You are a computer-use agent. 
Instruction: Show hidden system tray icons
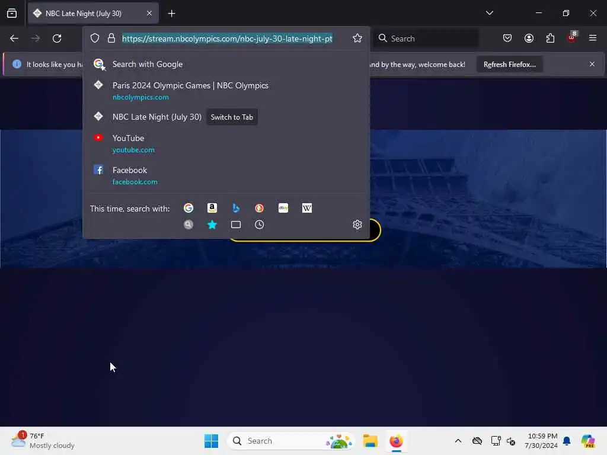click(x=458, y=441)
